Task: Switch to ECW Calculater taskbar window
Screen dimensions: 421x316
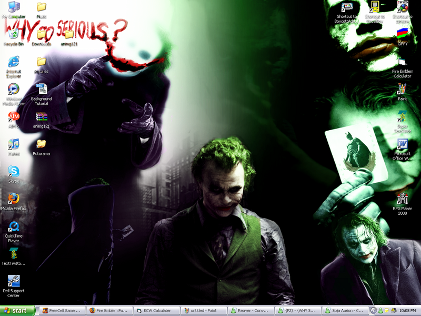Action: 157,311
